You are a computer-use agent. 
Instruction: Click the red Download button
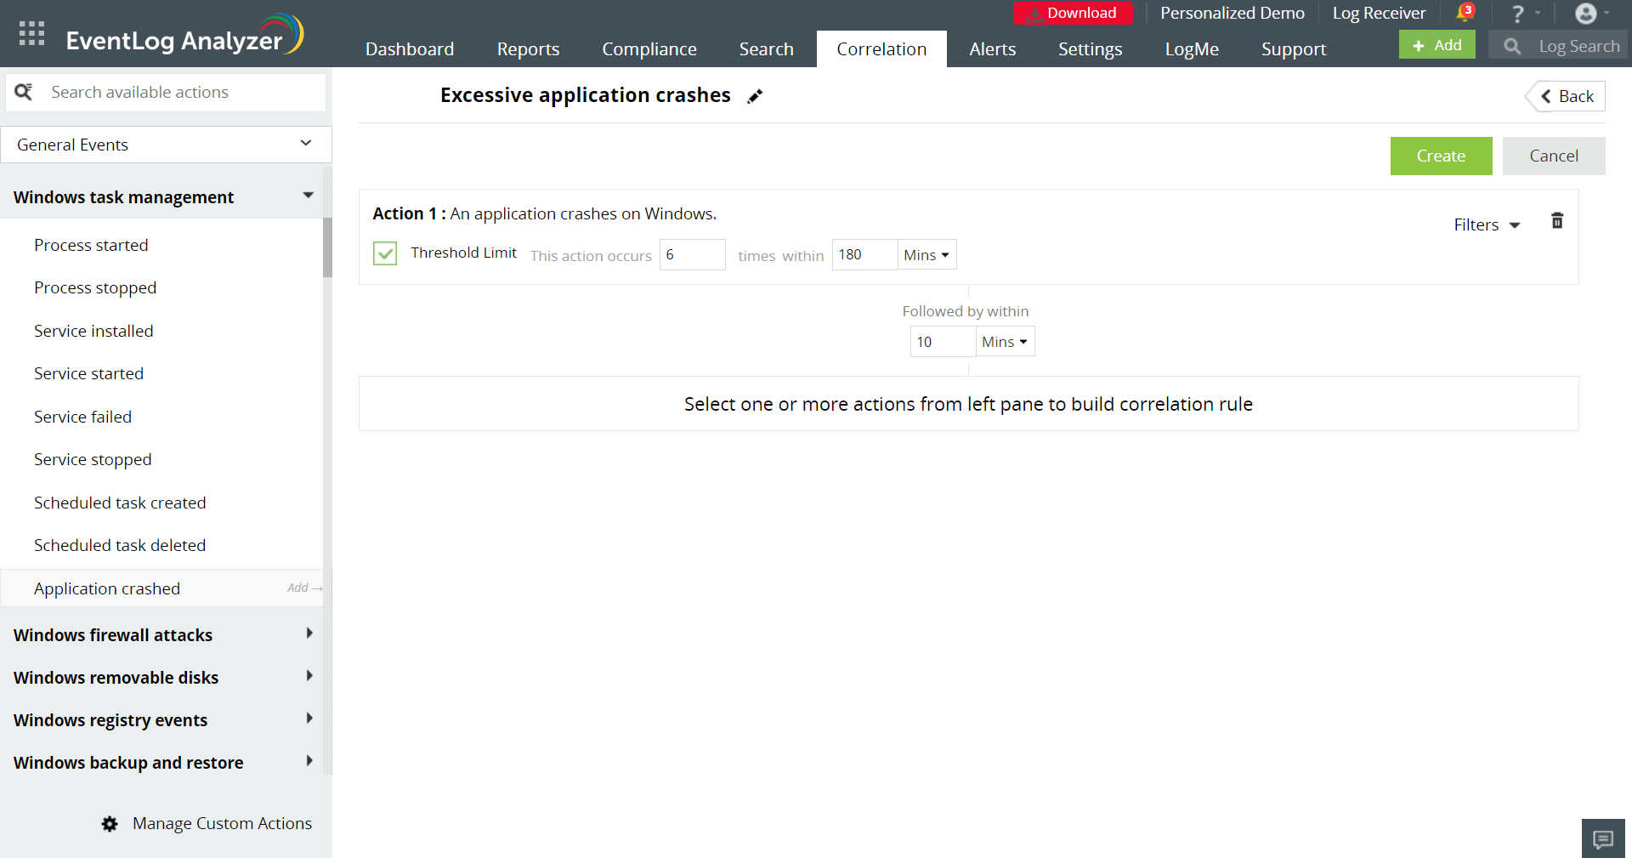tap(1073, 13)
